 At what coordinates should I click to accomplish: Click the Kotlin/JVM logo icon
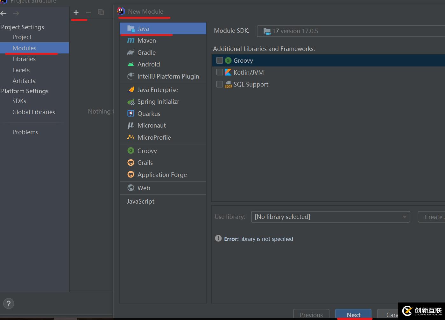click(228, 73)
